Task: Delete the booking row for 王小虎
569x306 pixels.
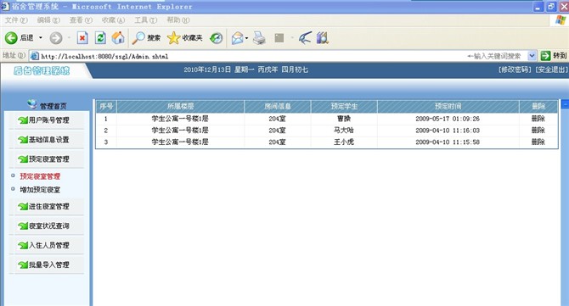Action: pyautogui.click(x=538, y=142)
